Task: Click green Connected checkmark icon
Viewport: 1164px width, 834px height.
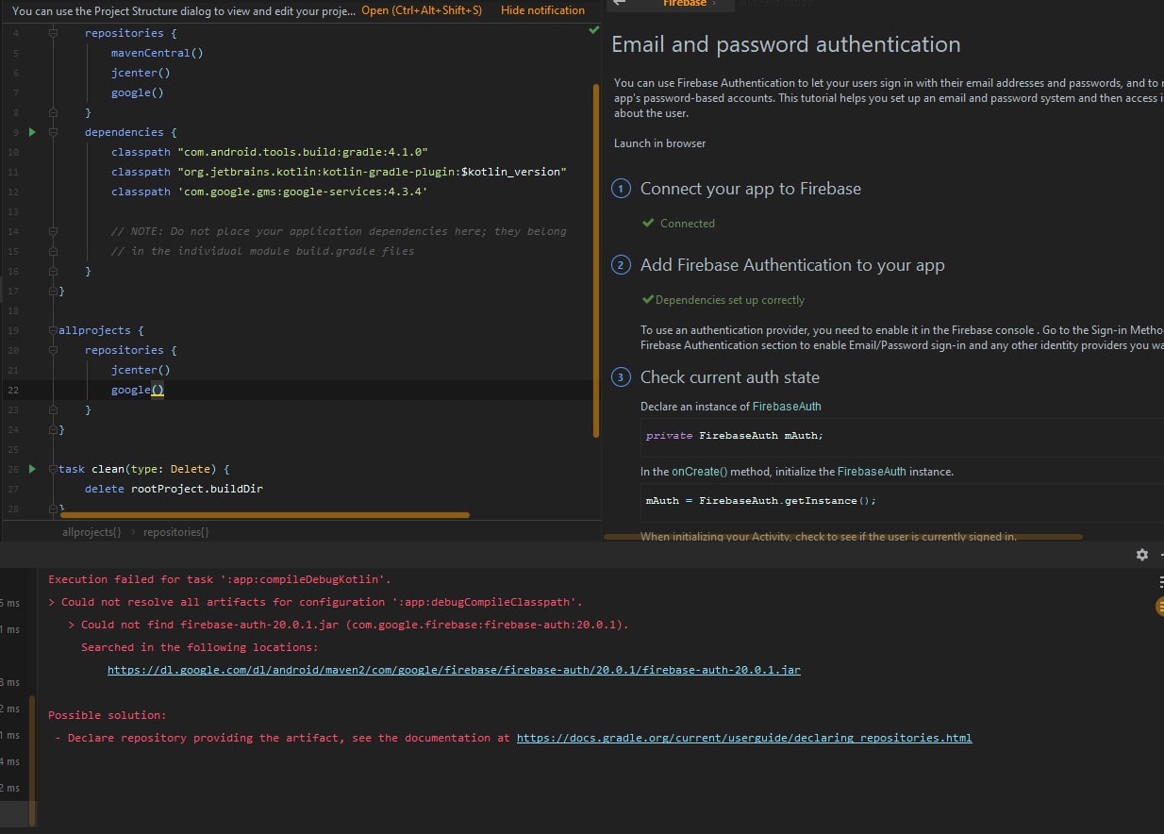Action: [x=648, y=224]
